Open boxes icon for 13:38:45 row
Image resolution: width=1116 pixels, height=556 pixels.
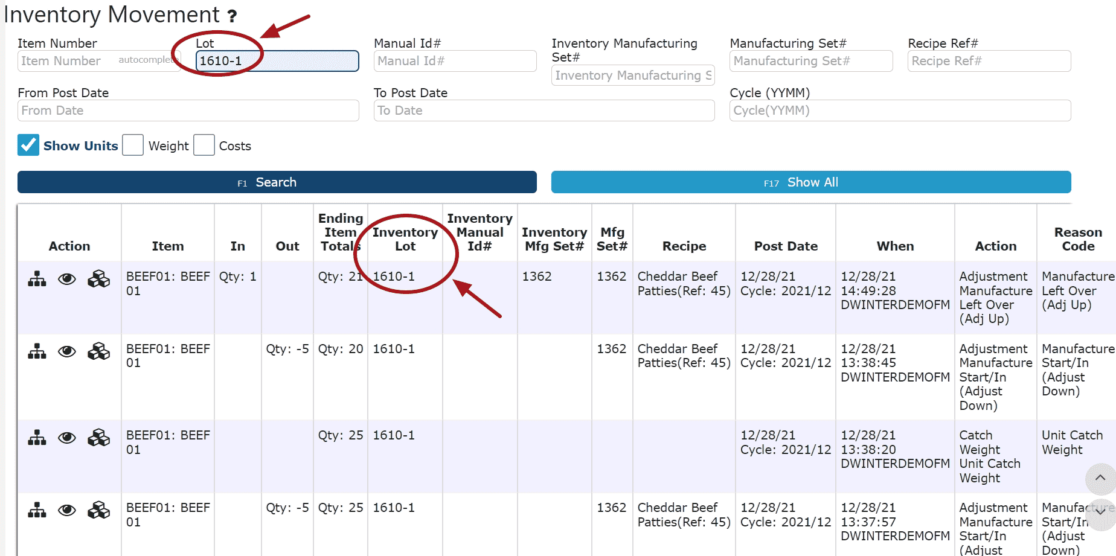(98, 351)
